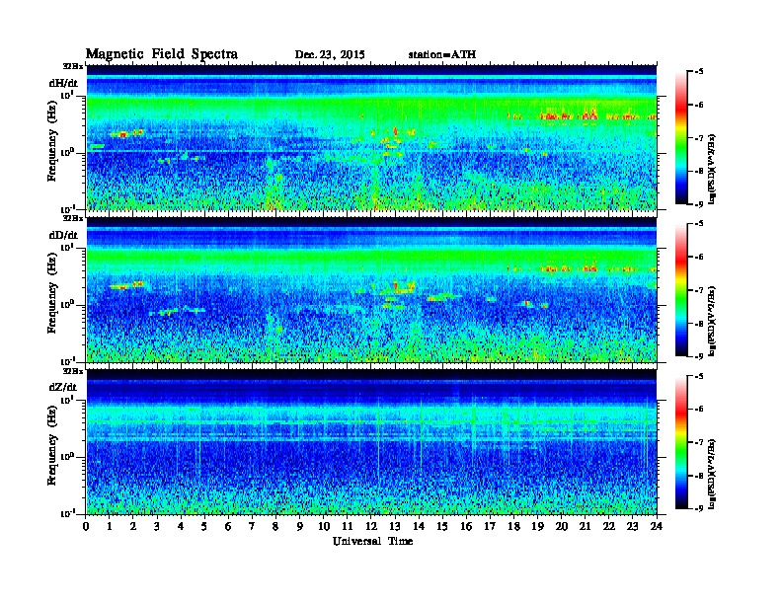Click hour "16" on Universal Time axis
Viewport: 782px width, 604px height.
coord(466,527)
